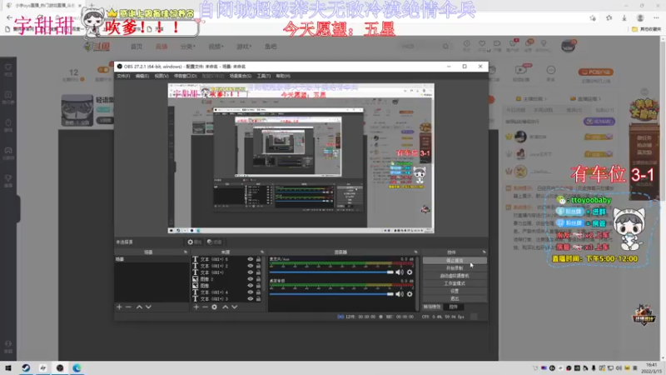Toggle visibility of 文本 (GDI+) 3 source

pyautogui.click(x=251, y=299)
